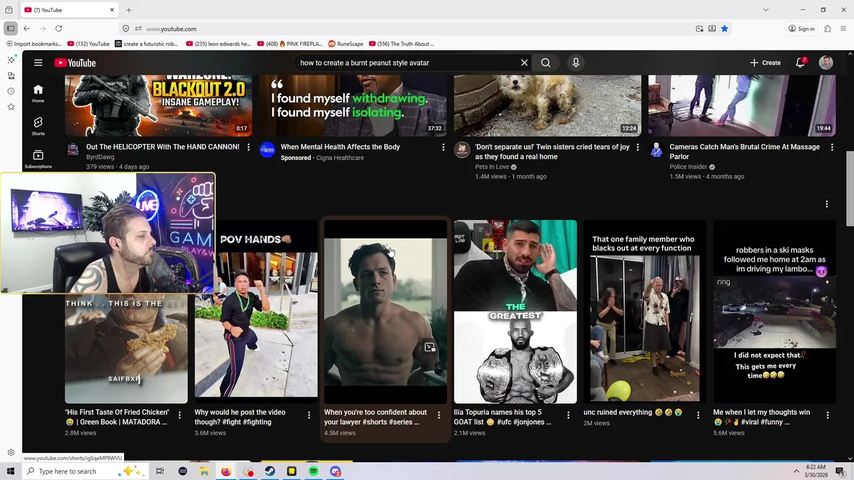Expand the list all tabs chevron
The width and height of the screenshot is (854, 480).
(766, 10)
